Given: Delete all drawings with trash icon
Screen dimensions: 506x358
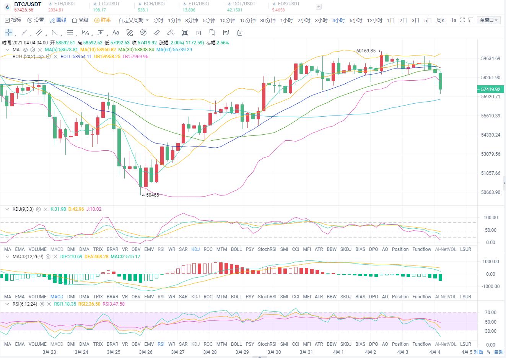Looking at the screenshot, I should pos(240,33).
